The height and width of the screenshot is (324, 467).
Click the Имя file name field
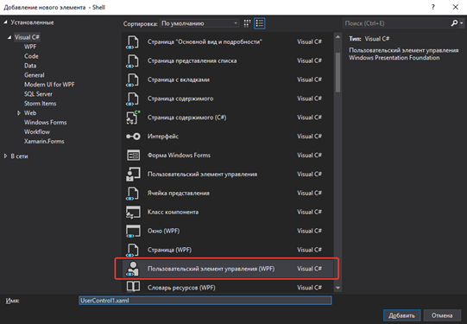click(205, 301)
